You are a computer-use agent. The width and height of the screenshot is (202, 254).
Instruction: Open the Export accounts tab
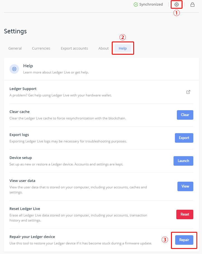74,48
